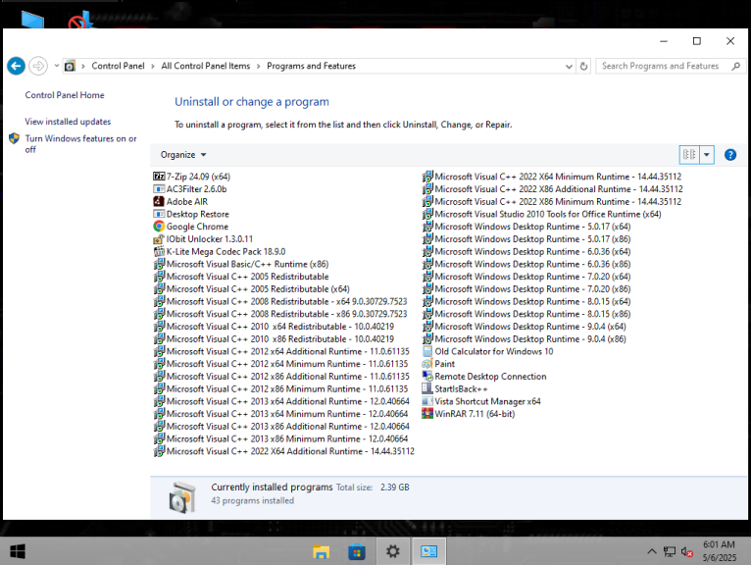Select Visual C++ 2010 x86 Redistributable entry
The height and width of the screenshot is (565, 751).
[x=274, y=338]
